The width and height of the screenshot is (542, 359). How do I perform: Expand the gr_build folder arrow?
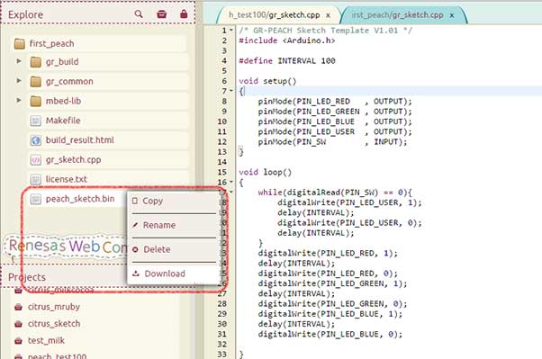tap(19, 61)
